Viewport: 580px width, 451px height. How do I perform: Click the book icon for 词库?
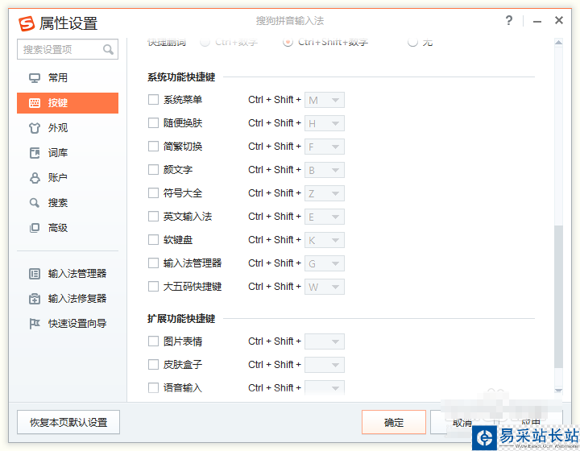click(35, 153)
